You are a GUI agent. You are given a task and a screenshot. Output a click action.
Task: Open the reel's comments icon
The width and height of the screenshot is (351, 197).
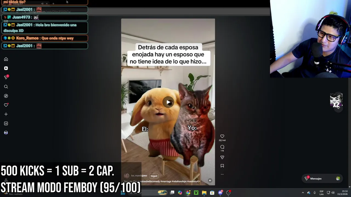click(x=222, y=147)
